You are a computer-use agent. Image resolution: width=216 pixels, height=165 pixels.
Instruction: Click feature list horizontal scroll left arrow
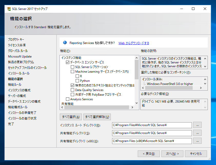pyautogui.click(x=62, y=107)
